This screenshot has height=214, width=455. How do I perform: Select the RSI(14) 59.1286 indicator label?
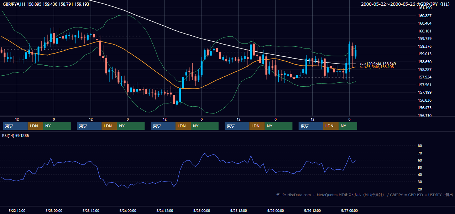[x=15, y=136]
